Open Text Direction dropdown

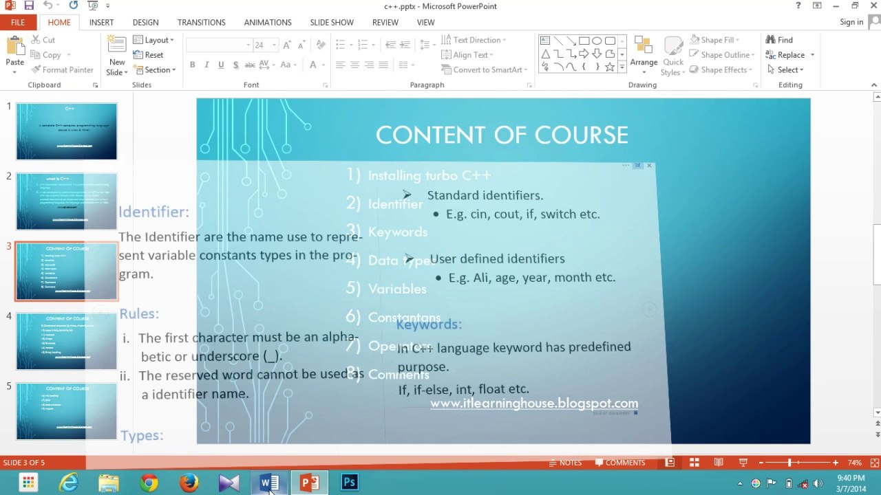(x=474, y=40)
